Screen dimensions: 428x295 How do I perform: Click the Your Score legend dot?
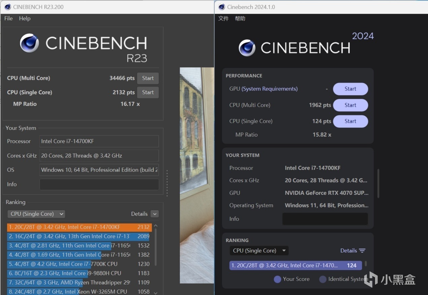click(278, 279)
